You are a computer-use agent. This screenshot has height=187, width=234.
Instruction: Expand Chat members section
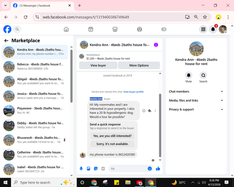click(x=196, y=92)
